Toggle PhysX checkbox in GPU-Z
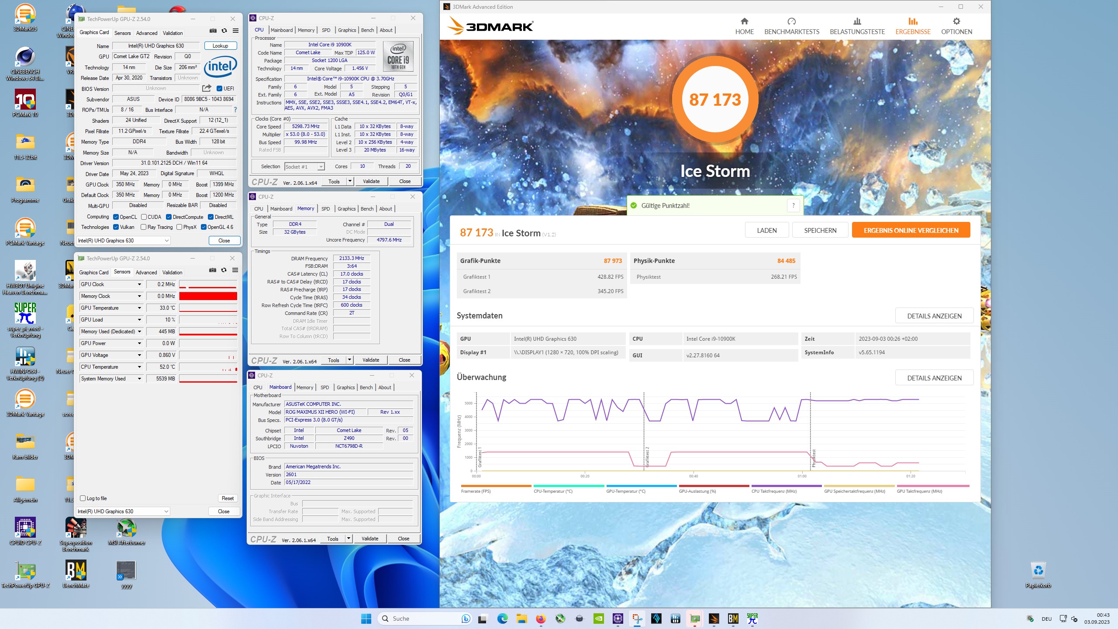The image size is (1118, 629). click(x=179, y=227)
